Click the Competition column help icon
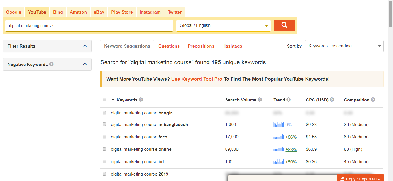Screen dimensions: 393x181 [373, 100]
